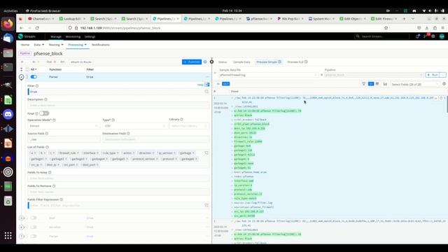Select all functions checkbox in header
Image resolution: width=448 pixels, height=252 pixels.
click(27, 69)
